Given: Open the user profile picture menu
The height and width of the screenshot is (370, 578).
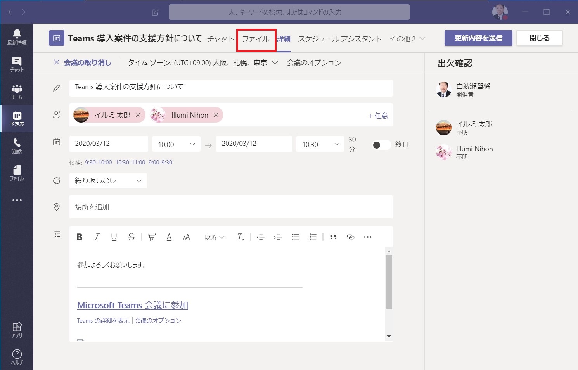Looking at the screenshot, I should tap(500, 12).
